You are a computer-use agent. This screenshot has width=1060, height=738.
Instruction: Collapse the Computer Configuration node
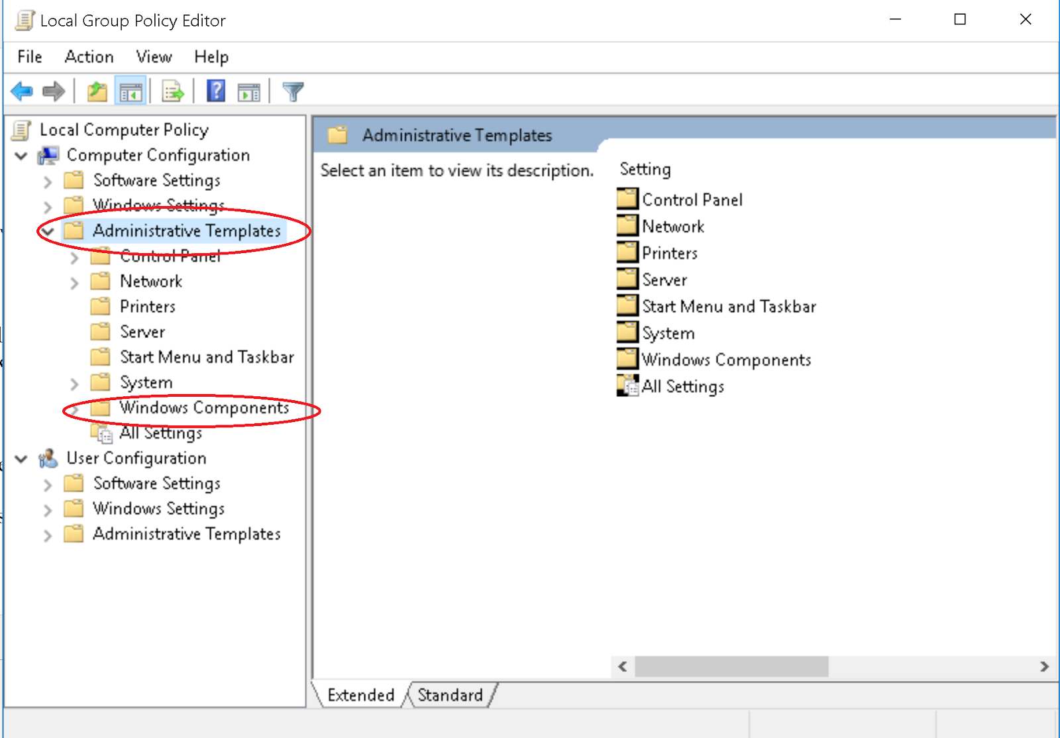point(21,156)
